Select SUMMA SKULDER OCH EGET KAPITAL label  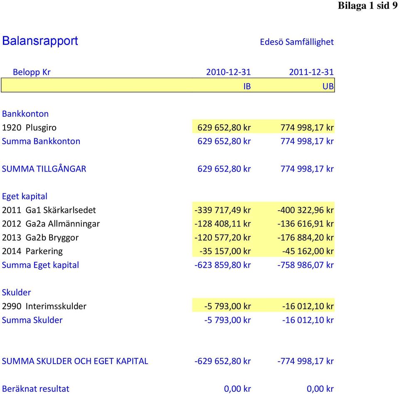tap(75, 362)
